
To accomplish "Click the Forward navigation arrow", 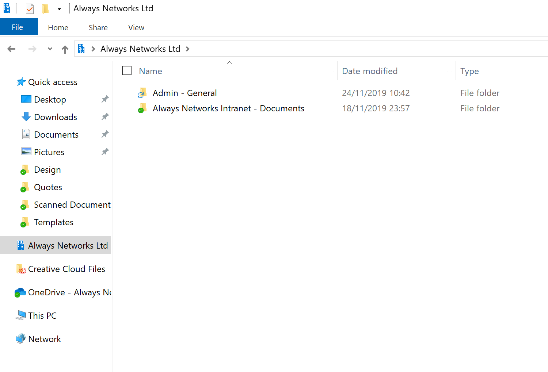I will [33, 49].
